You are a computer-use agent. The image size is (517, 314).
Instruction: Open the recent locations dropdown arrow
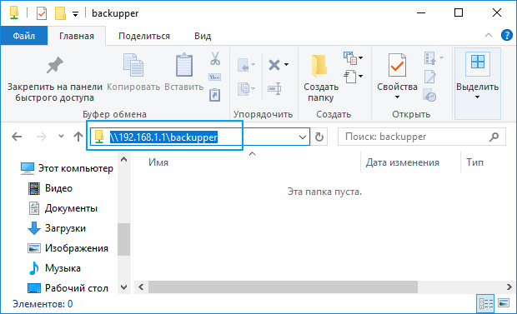coord(61,136)
